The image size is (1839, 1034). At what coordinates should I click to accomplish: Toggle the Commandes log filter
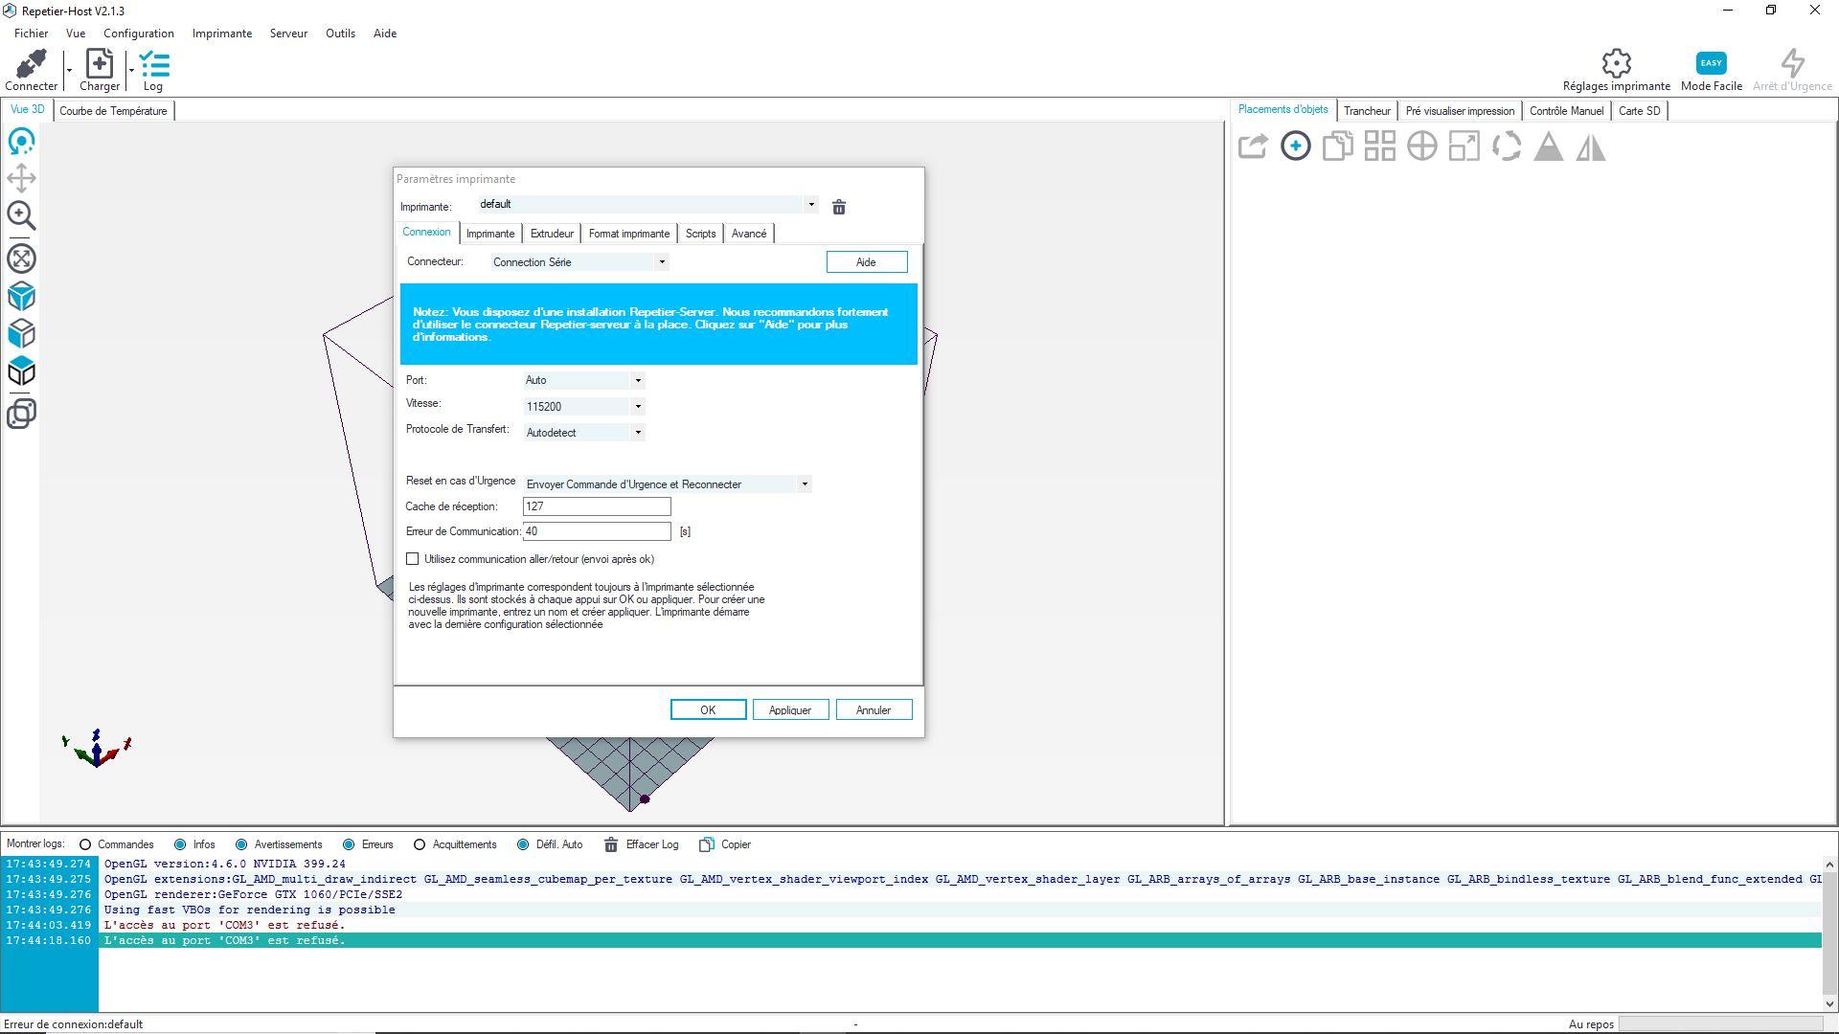point(85,844)
